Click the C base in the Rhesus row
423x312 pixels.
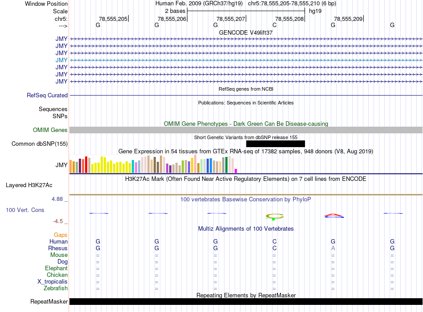274,248
